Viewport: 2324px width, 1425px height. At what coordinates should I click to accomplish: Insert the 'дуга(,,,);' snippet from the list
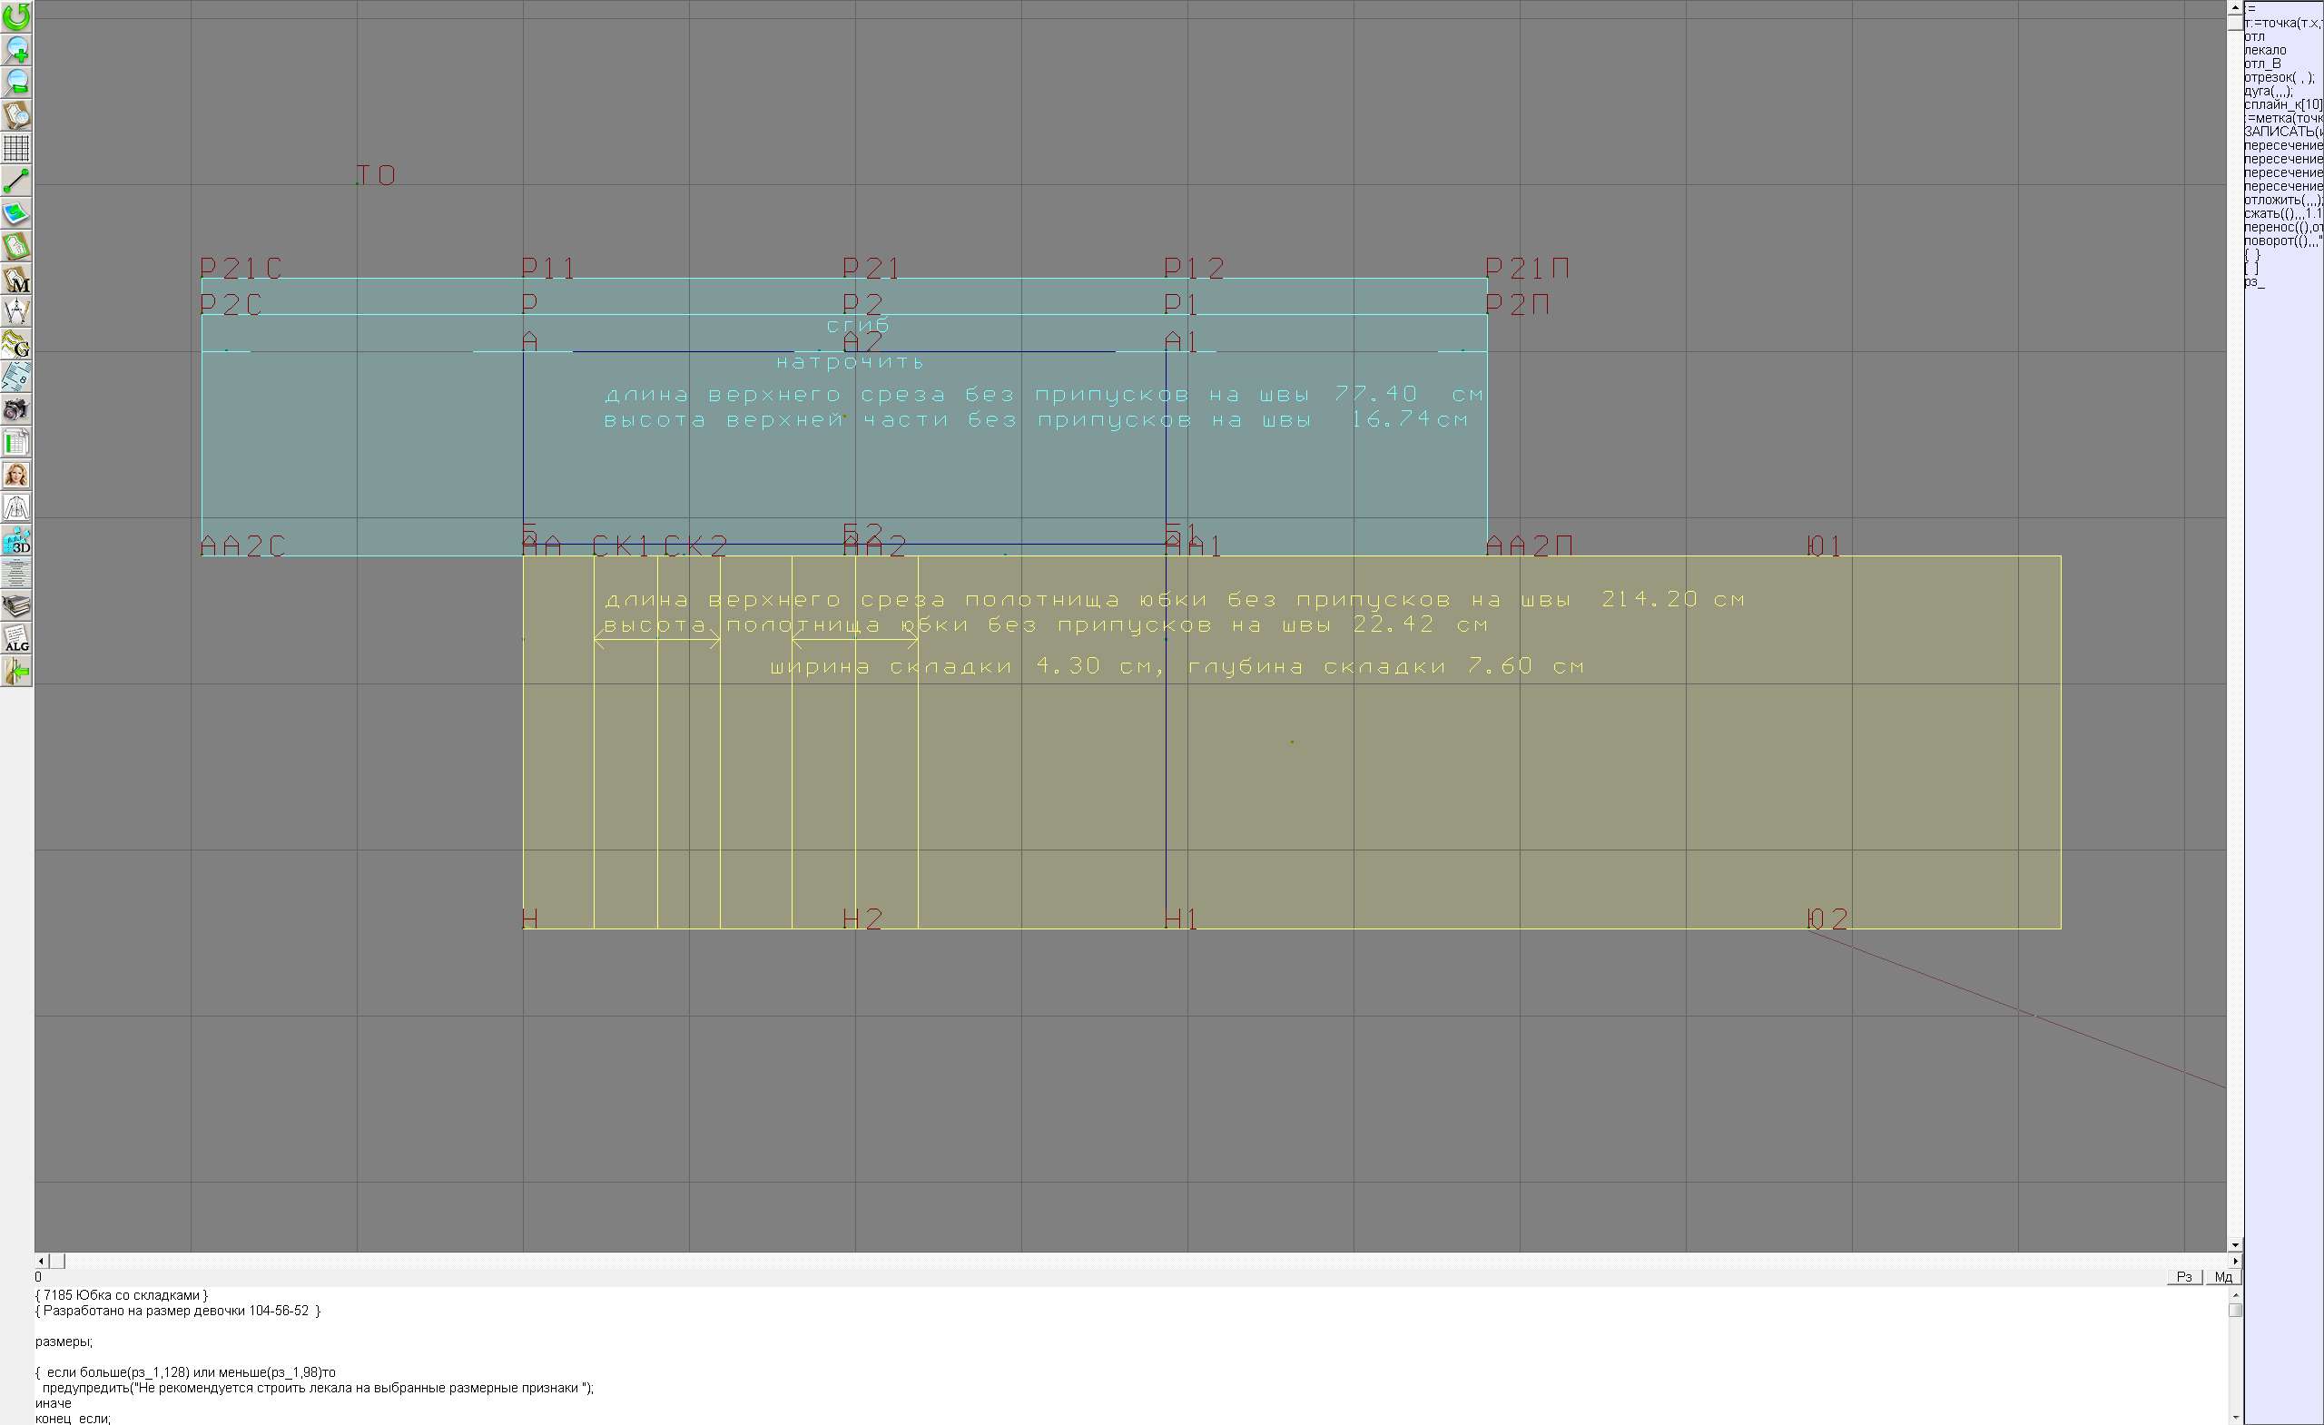pos(2268,92)
